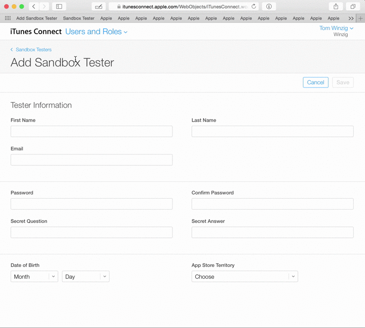
Task: Click the Date of Birth label
Action: pos(25,265)
